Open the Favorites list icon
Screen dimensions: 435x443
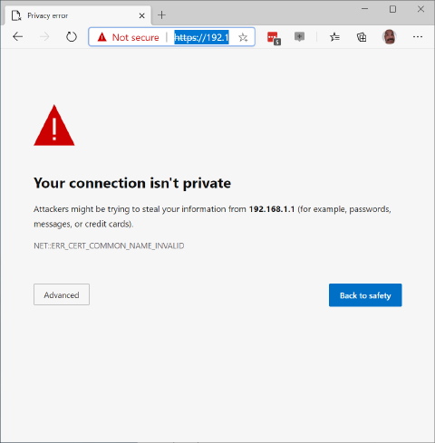pos(334,37)
